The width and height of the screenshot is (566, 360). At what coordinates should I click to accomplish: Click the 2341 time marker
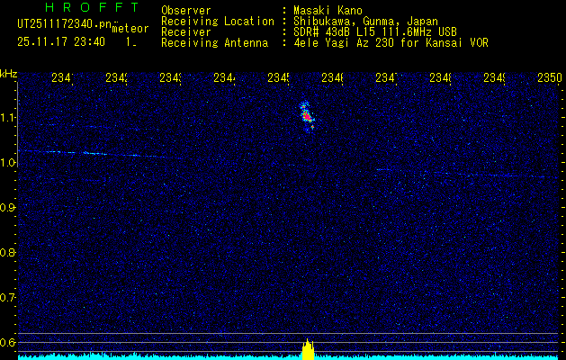[x=62, y=78]
